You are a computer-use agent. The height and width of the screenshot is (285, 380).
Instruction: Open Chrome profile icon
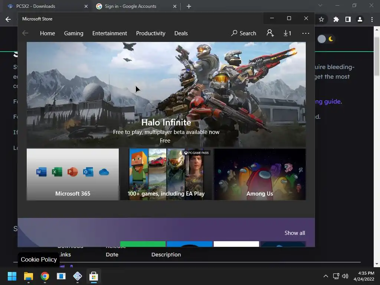tap(360, 19)
